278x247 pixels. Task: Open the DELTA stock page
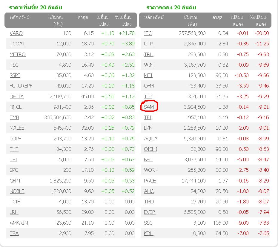17,96
